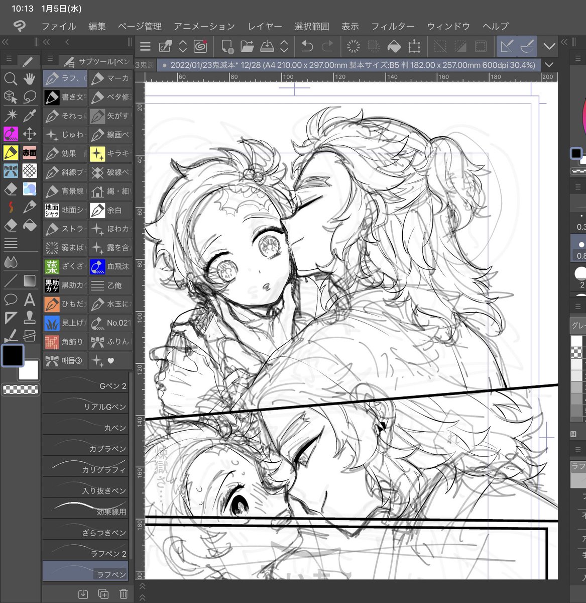
Task: Open the レイヤー menu
Action: [x=265, y=26]
